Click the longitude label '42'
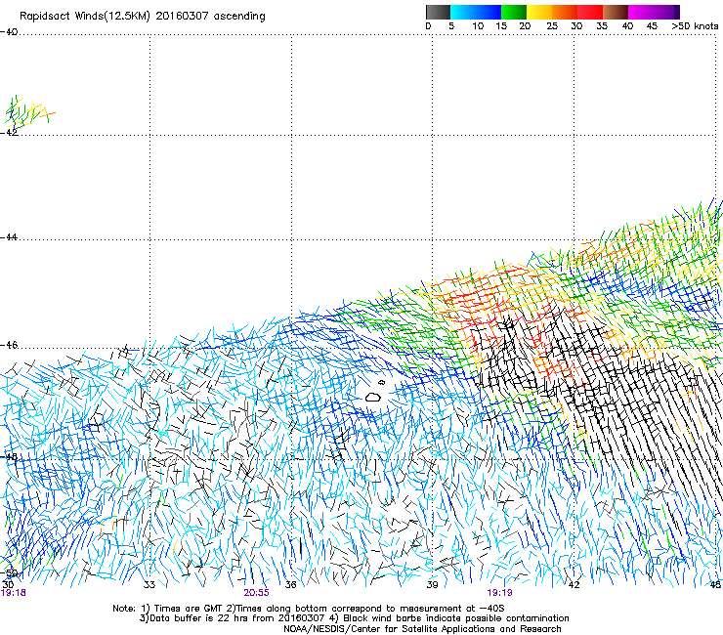Viewport: 723px width, 635px height. [574, 585]
